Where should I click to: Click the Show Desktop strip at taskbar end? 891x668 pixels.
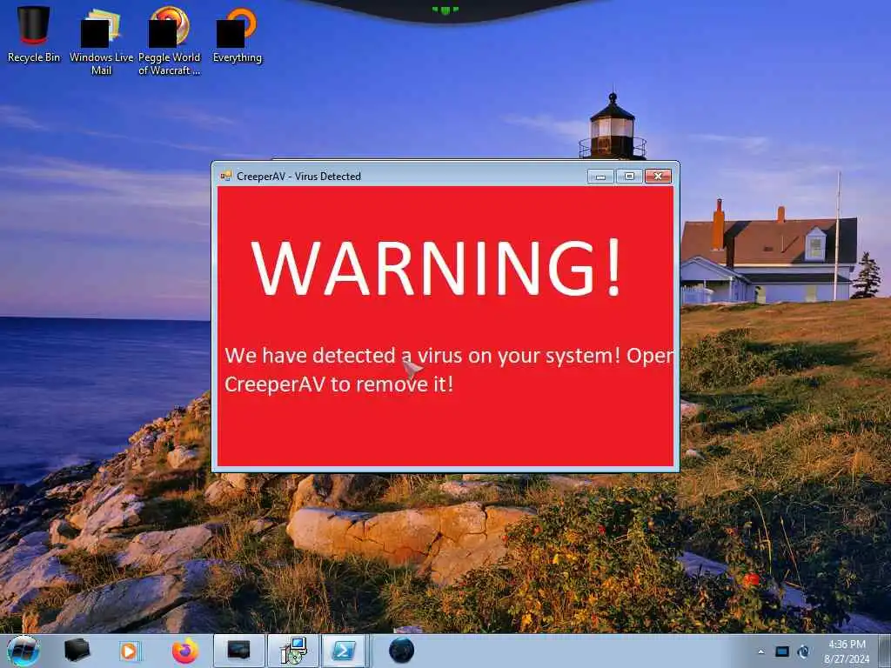coord(884,651)
